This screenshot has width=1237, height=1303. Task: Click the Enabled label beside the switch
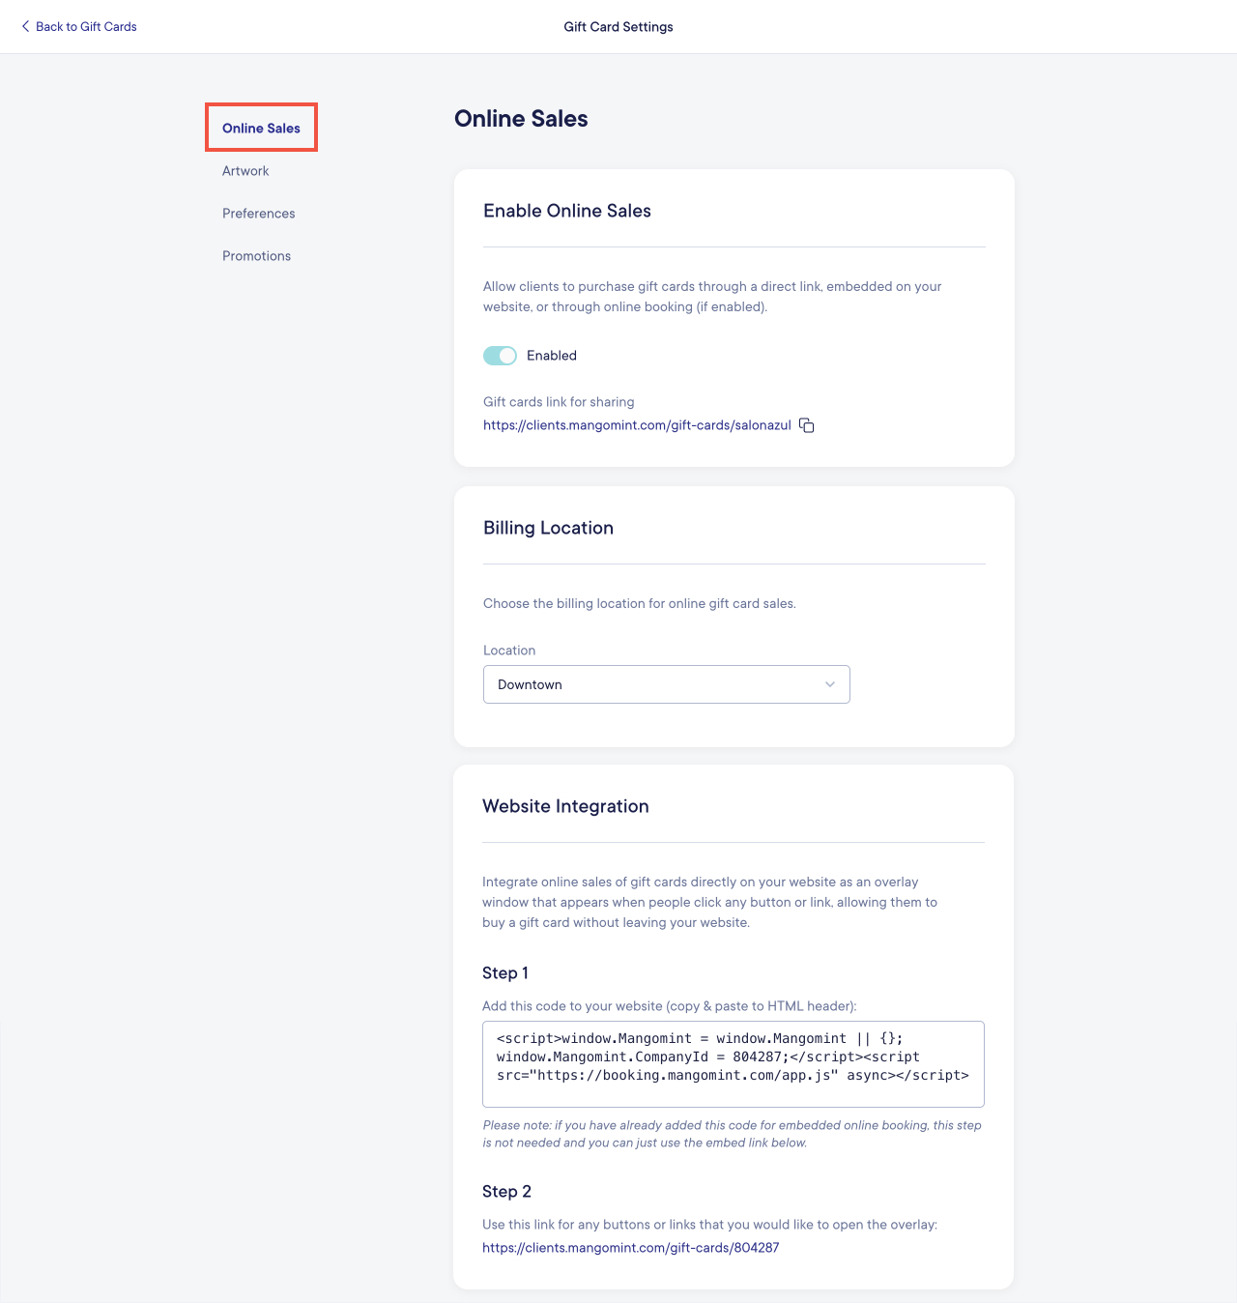point(552,356)
